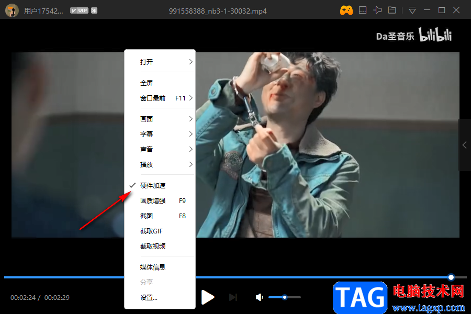Close the player window

456,10
